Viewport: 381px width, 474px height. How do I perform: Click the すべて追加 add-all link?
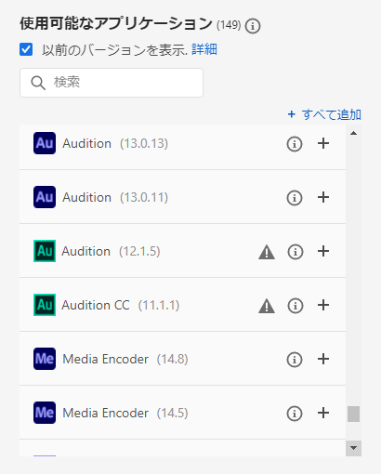tap(324, 114)
